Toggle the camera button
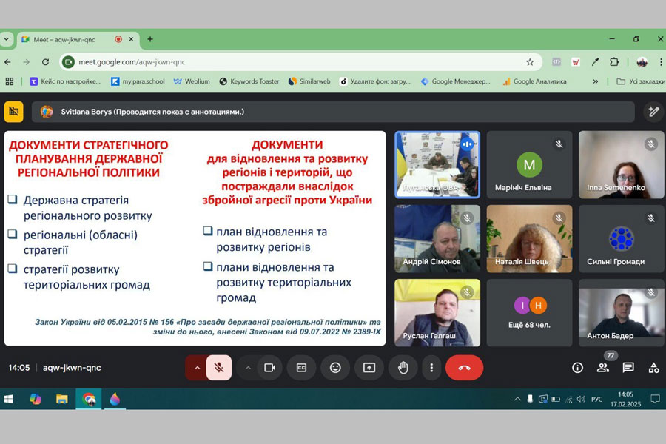Screen dimensions: 666x444 pyautogui.click(x=269, y=368)
